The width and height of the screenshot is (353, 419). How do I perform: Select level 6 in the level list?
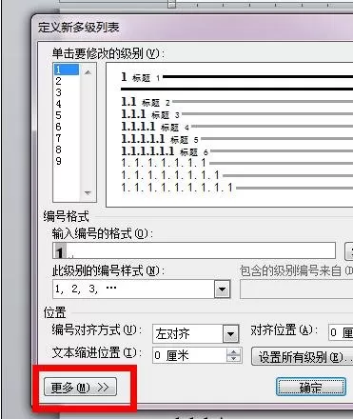coord(67,127)
